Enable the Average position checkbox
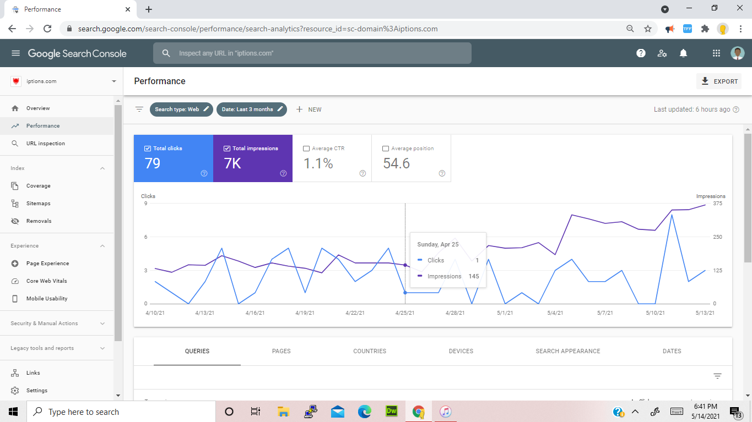 (386, 149)
